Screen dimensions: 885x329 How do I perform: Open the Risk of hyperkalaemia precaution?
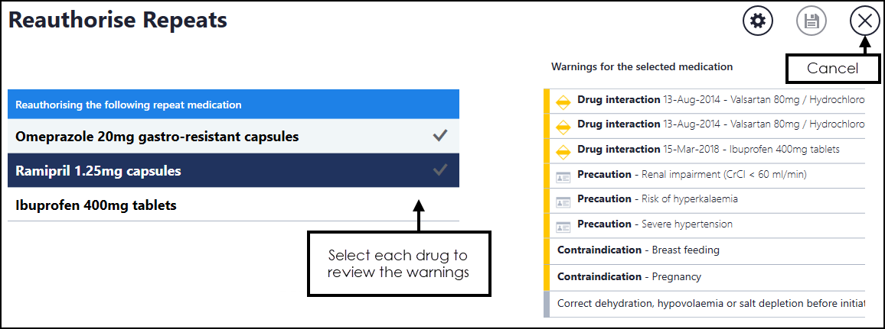pos(647,199)
